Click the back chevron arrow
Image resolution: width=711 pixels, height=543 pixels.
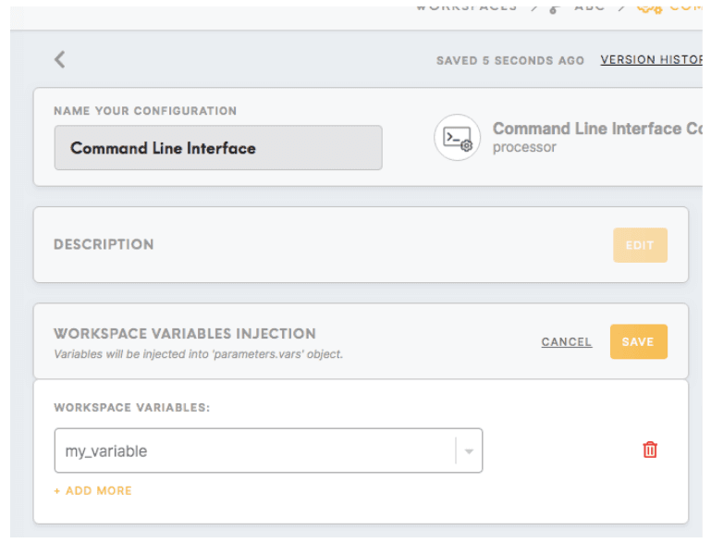pos(60,59)
